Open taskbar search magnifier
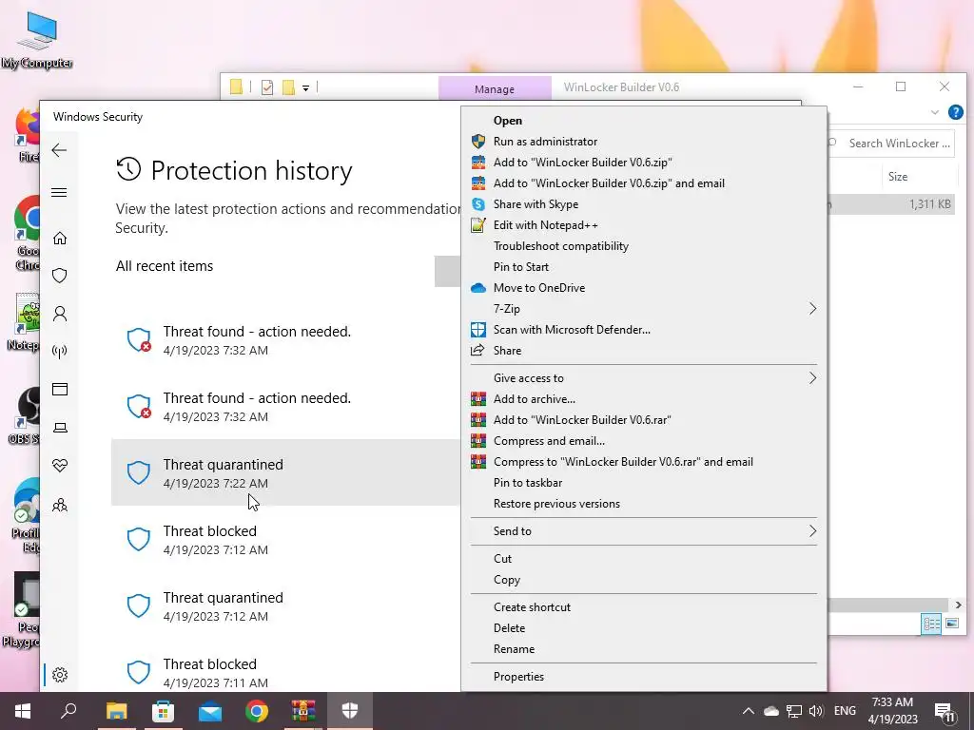Screen dimensions: 974x730 [x=68, y=711]
